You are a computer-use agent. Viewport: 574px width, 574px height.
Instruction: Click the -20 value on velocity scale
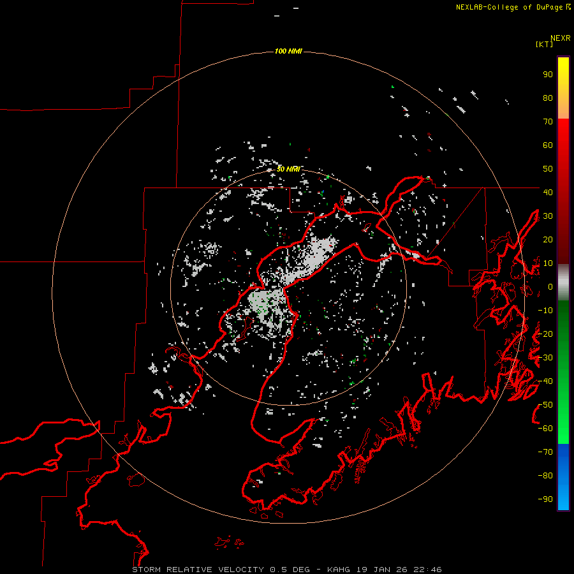[545, 334]
